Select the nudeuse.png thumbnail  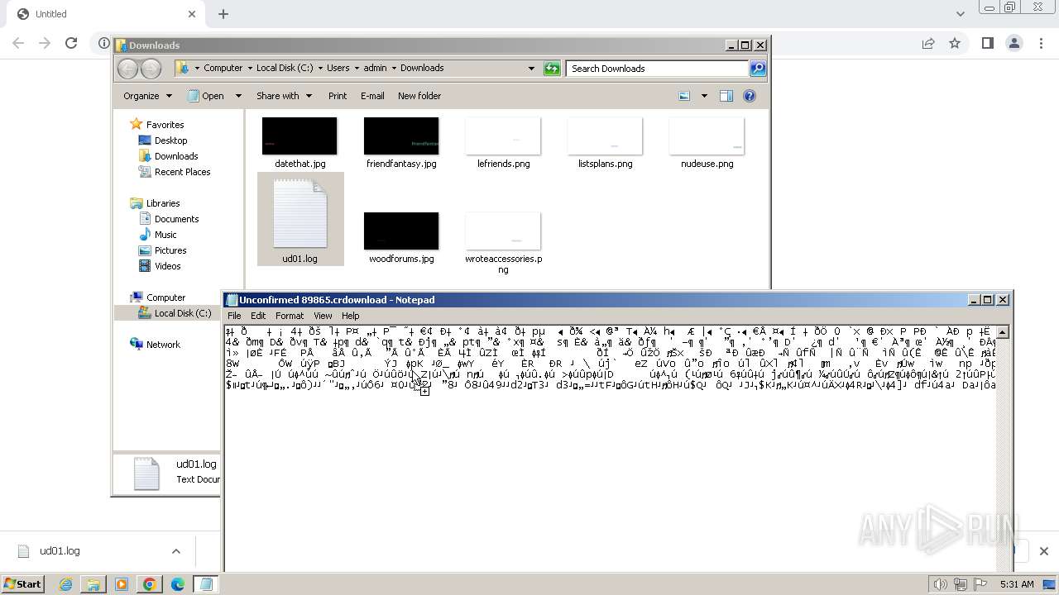pos(707,136)
